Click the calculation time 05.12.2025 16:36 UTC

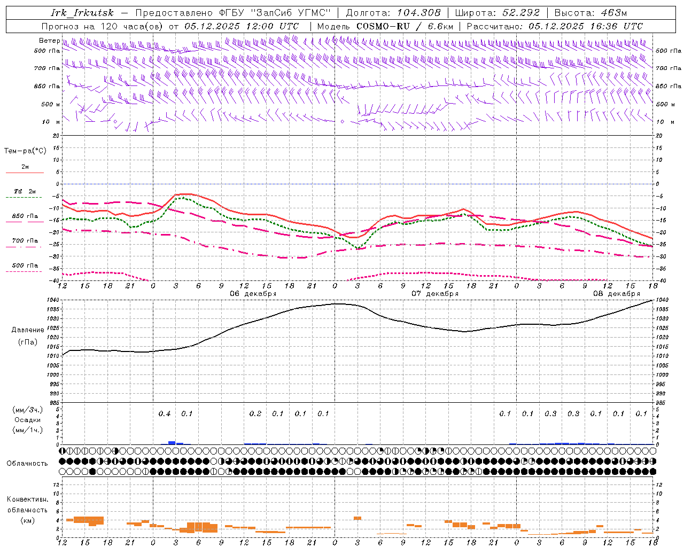click(586, 26)
